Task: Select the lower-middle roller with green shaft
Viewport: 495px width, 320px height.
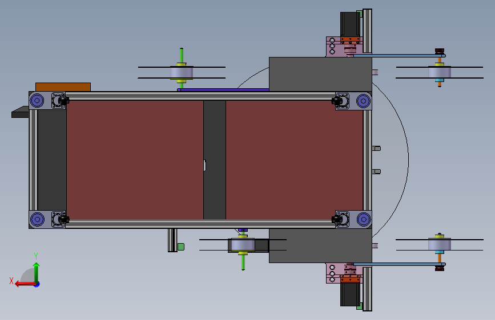Action: coord(243,245)
